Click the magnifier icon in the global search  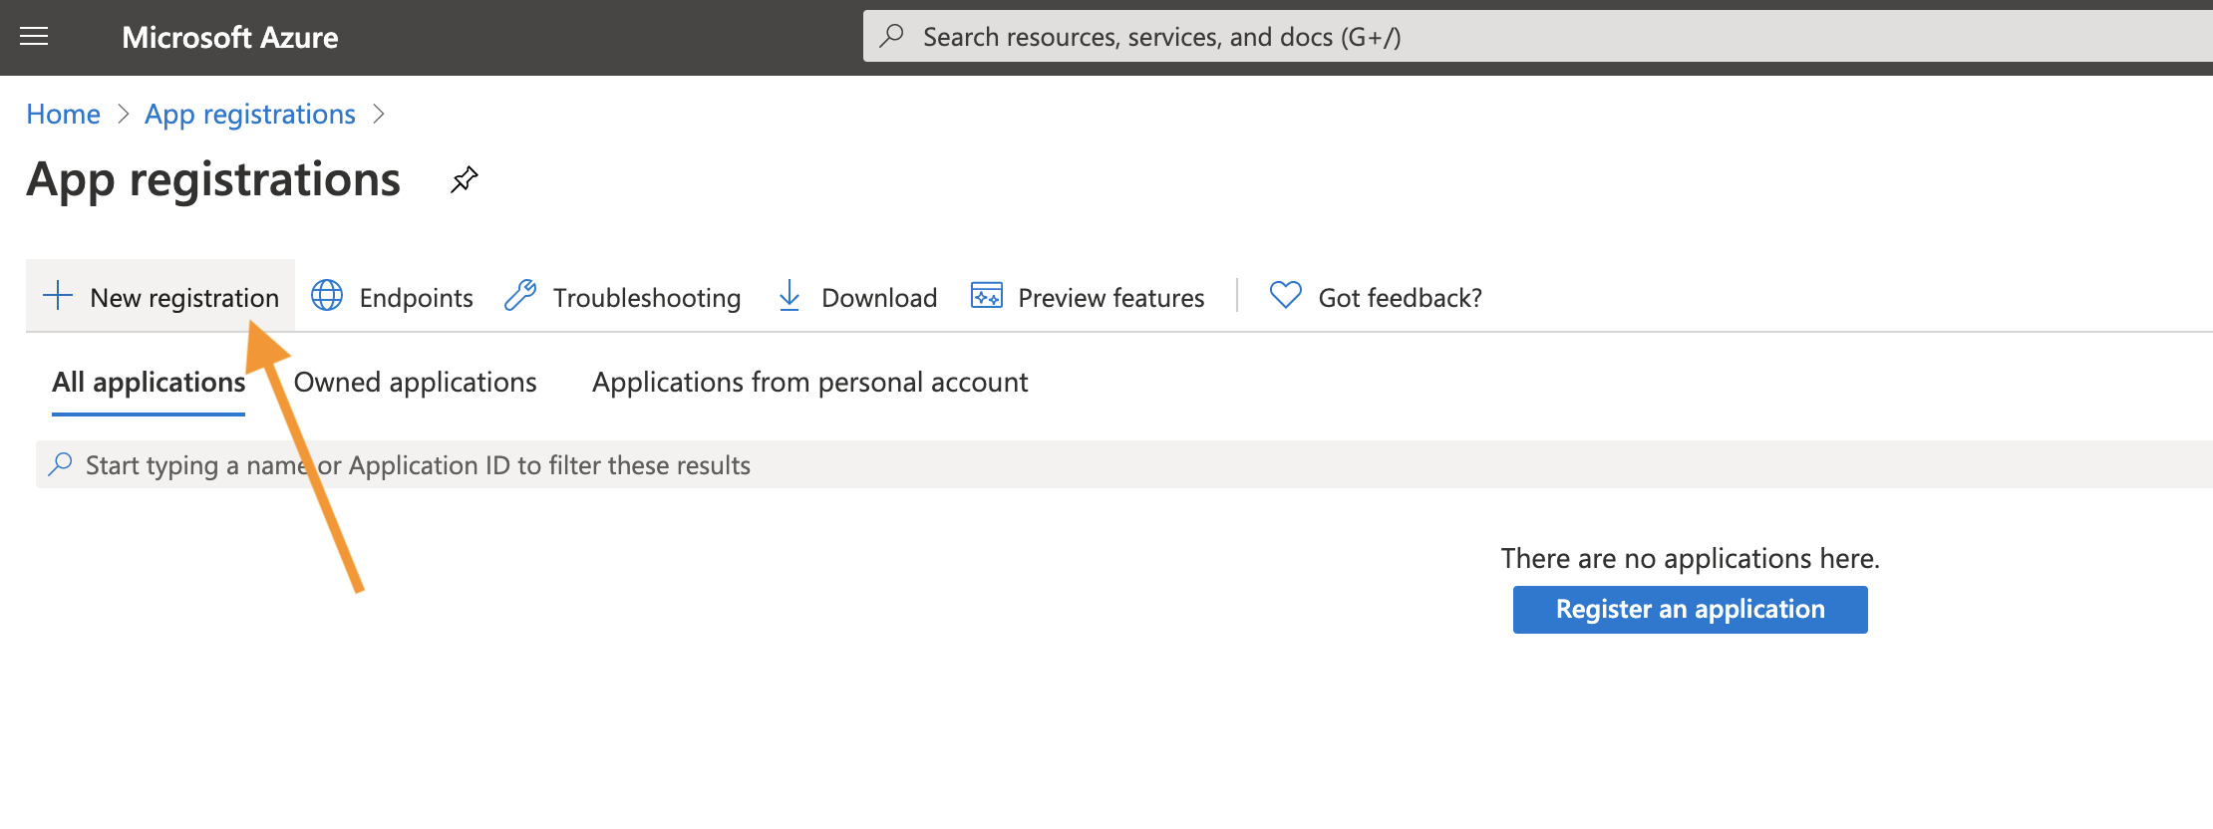pyautogui.click(x=891, y=37)
